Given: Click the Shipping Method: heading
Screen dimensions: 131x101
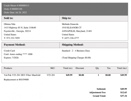Looking at the screenshot, I should (x=73, y=45).
